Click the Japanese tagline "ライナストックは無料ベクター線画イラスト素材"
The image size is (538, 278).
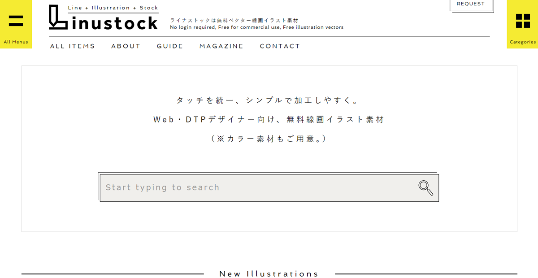pyautogui.click(x=234, y=21)
